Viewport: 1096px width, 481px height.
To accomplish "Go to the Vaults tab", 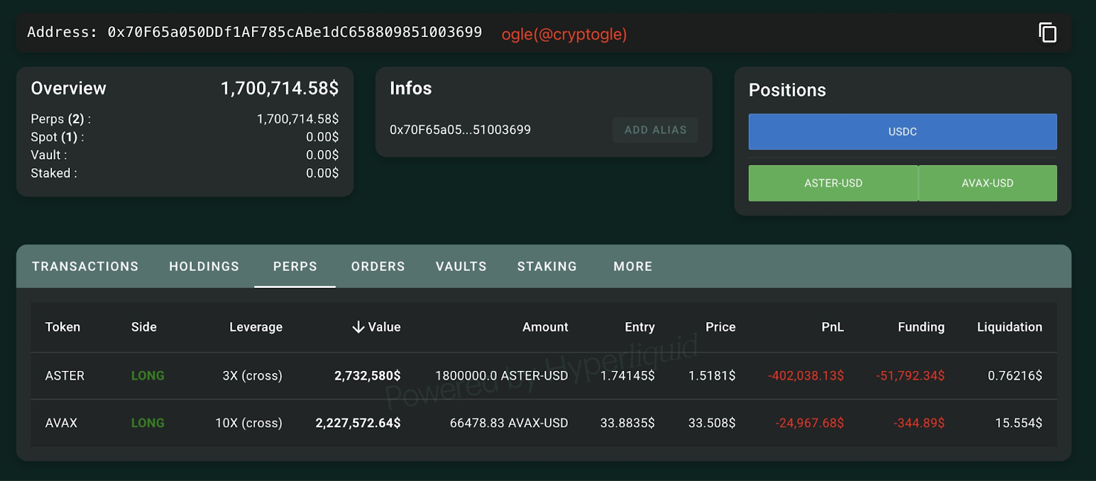I will point(461,266).
